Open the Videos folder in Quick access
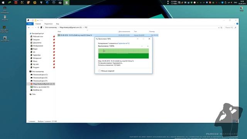The height and width of the screenshot is (139, 247). pyautogui.click(x=35, y=49)
